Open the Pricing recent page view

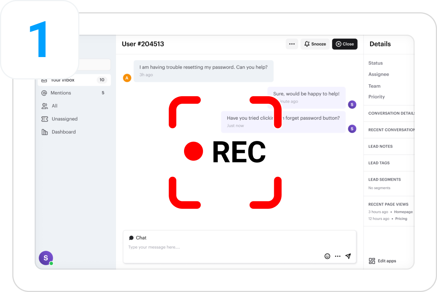point(401,219)
